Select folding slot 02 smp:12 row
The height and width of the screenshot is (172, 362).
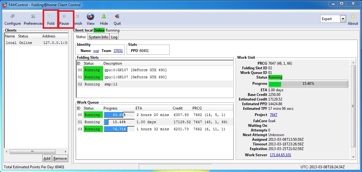pyautogui.click(x=155, y=84)
